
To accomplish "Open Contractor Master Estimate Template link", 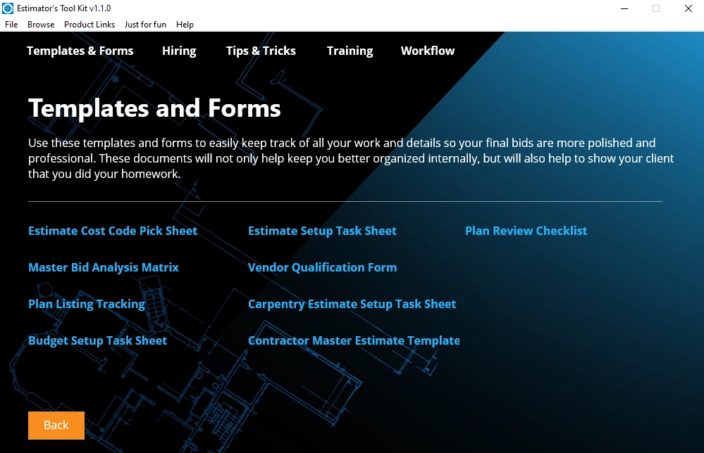I will pos(354,340).
